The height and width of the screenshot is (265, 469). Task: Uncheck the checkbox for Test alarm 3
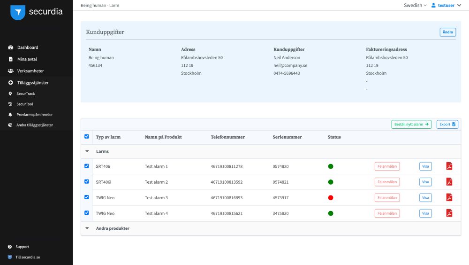[x=86, y=197]
